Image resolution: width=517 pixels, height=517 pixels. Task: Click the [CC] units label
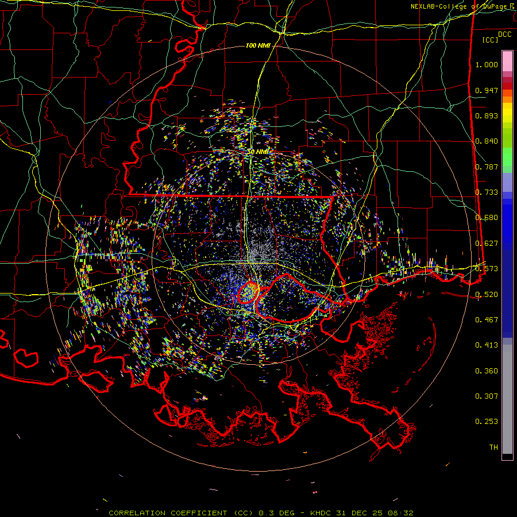491,40
